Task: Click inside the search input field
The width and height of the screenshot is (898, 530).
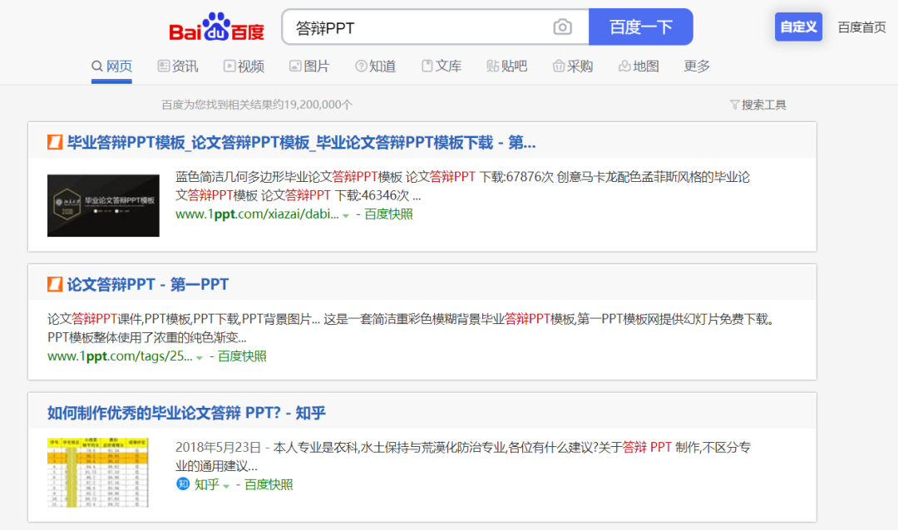Action: (399, 27)
